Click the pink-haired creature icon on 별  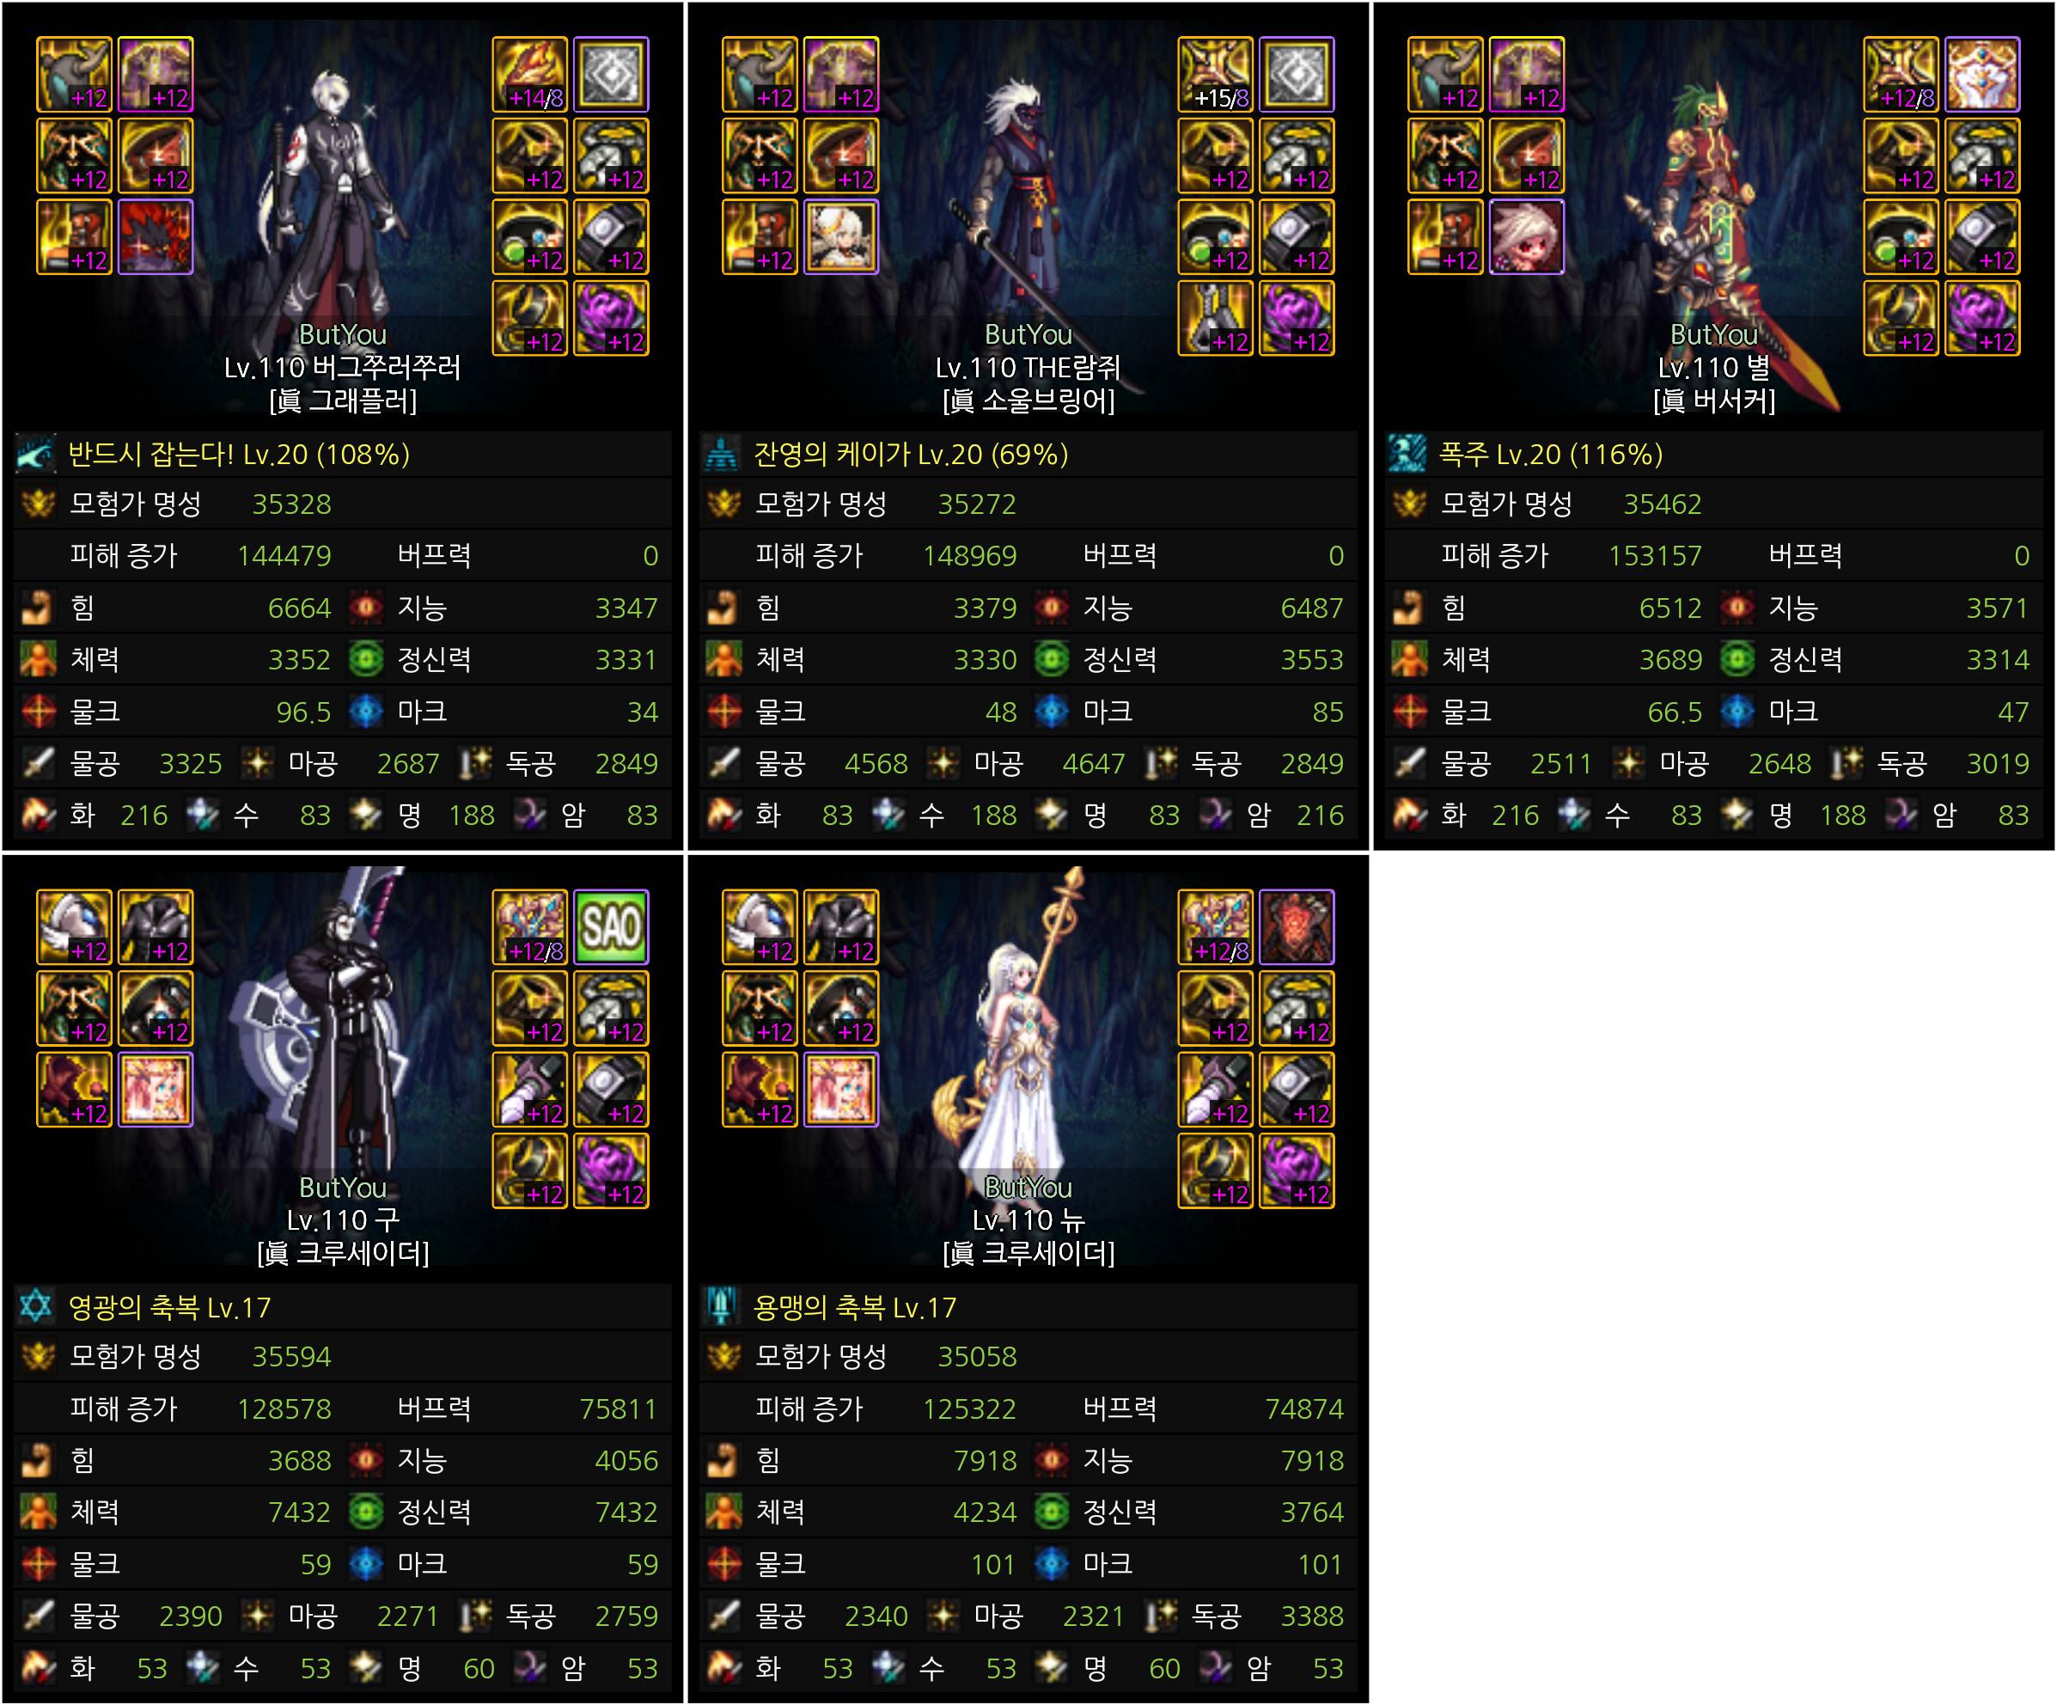[1526, 237]
